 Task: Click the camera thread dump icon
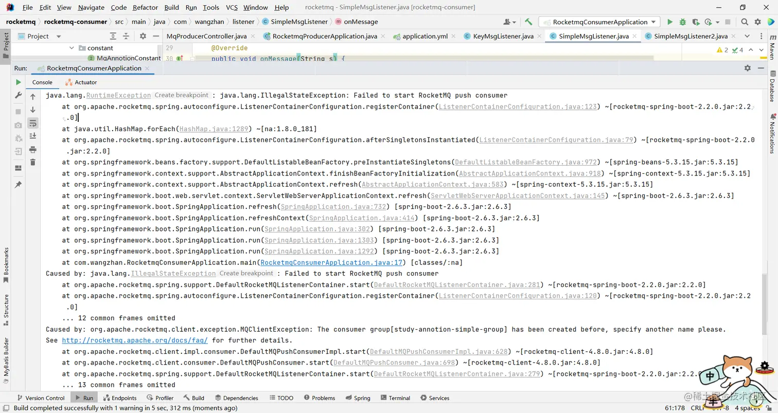point(18,125)
